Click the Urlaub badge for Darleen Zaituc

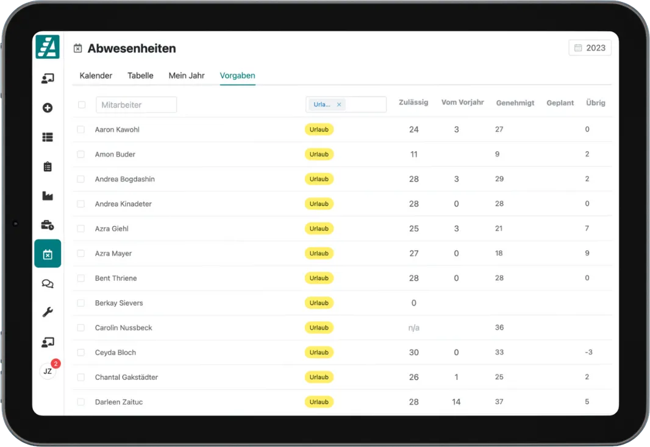click(x=319, y=402)
